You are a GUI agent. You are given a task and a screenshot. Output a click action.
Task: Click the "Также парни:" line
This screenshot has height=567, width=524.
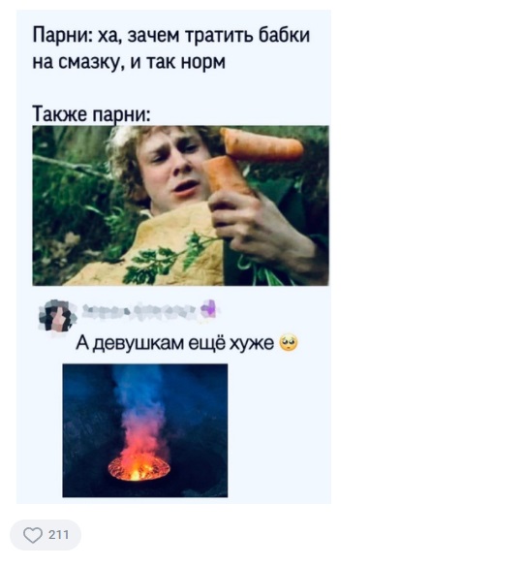[x=91, y=114]
